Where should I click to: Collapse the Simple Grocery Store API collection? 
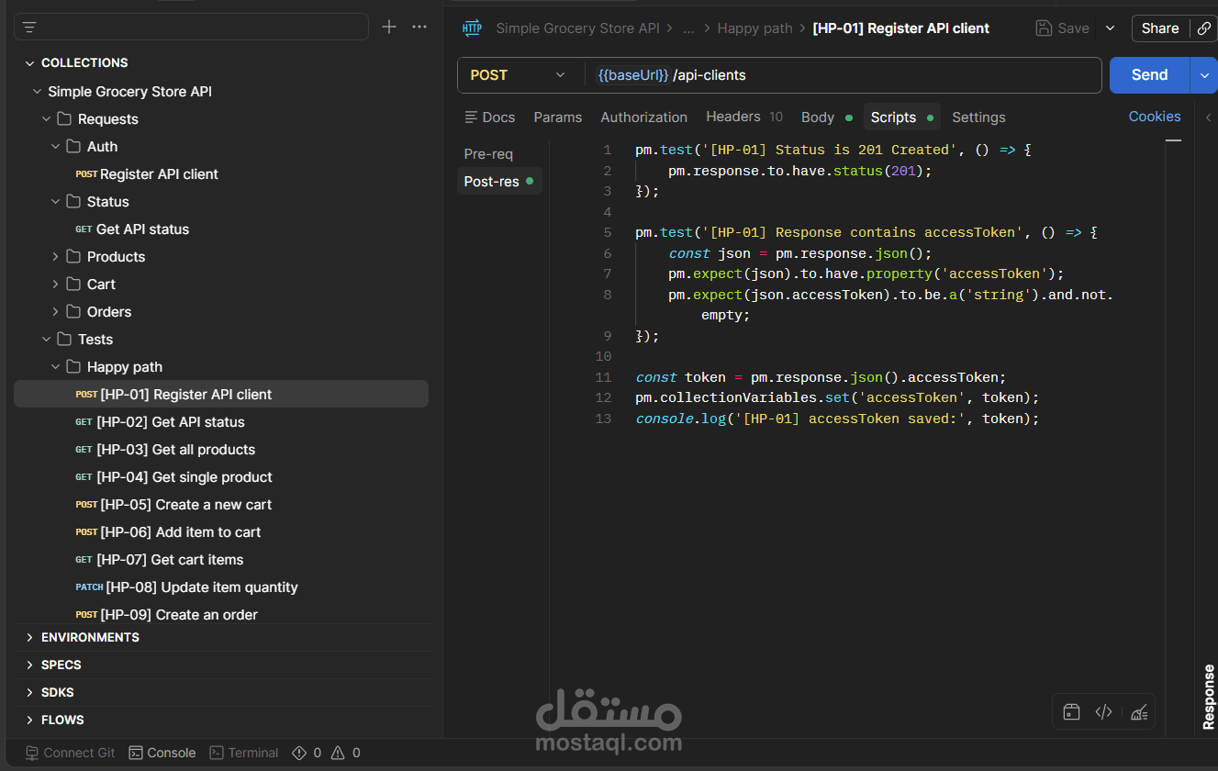[x=37, y=92]
